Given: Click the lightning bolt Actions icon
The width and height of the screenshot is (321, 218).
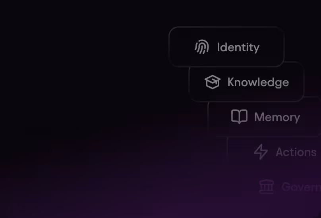Looking at the screenshot, I should 261,152.
